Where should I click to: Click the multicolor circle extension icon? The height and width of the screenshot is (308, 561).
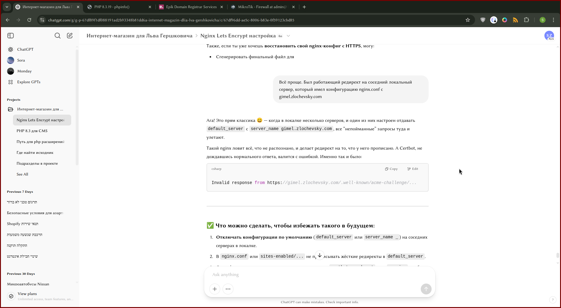pyautogui.click(x=505, y=20)
